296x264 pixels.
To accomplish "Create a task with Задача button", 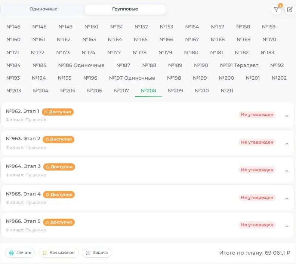I will 96,253.
